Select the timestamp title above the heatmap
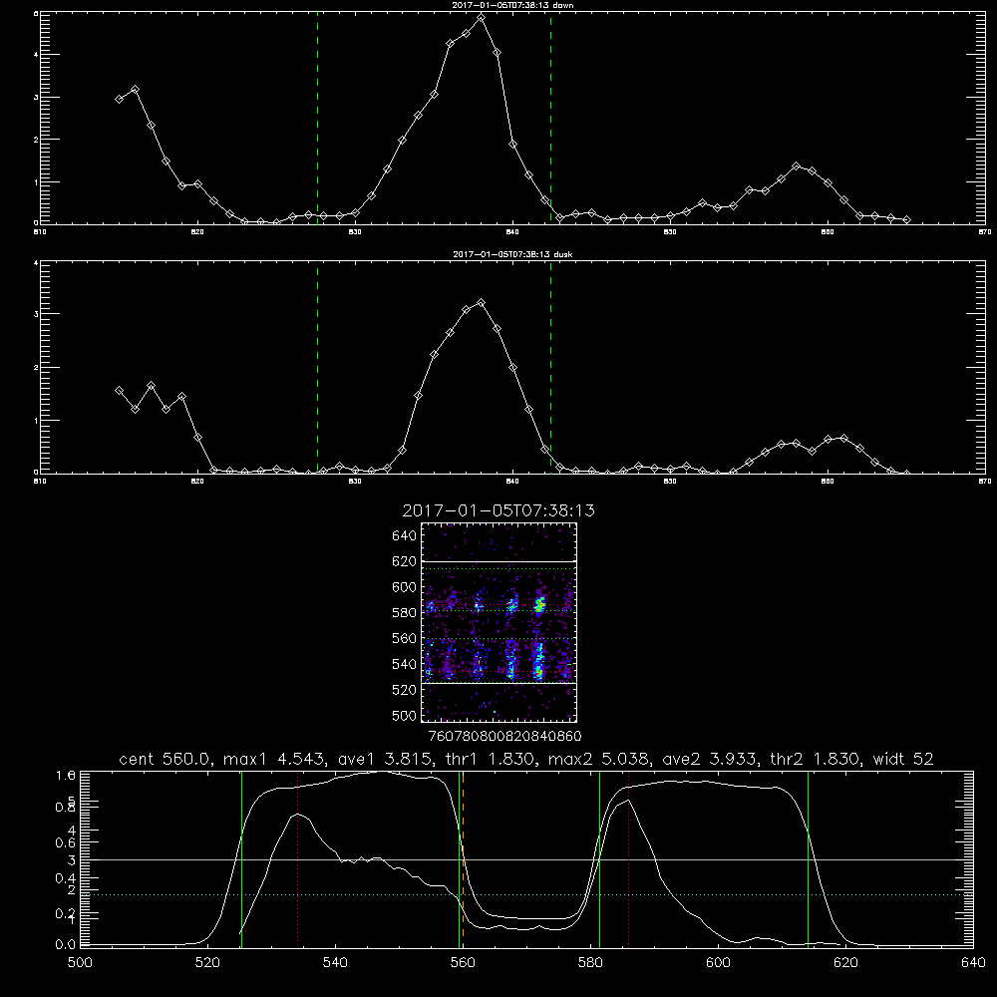Image resolution: width=997 pixels, height=997 pixels. 498,510
